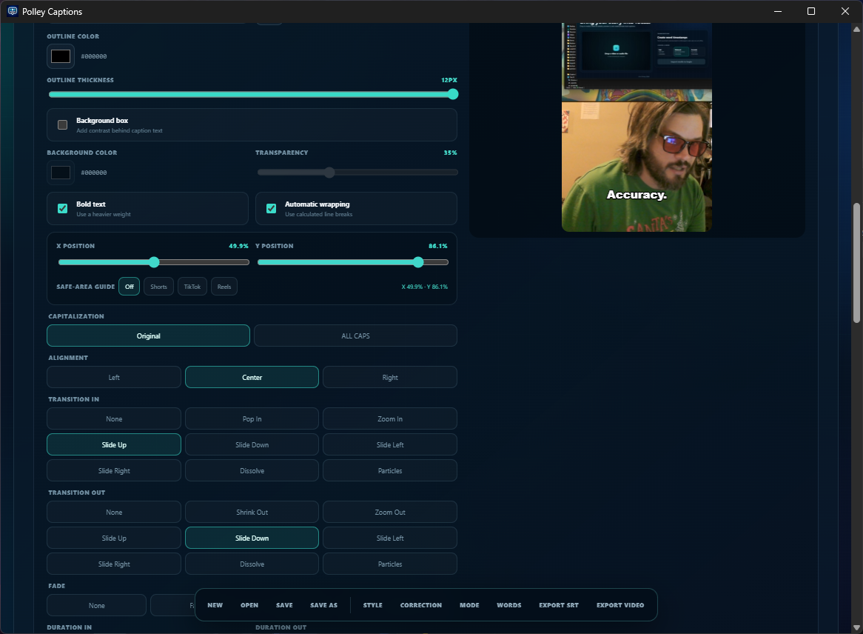Image resolution: width=863 pixels, height=634 pixels.
Task: Select Shrink Out transition
Action: click(x=252, y=513)
